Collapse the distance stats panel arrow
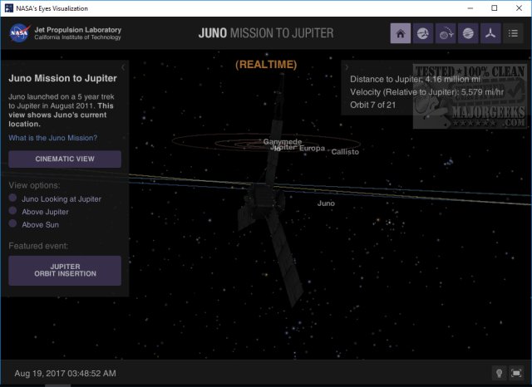 347,67
